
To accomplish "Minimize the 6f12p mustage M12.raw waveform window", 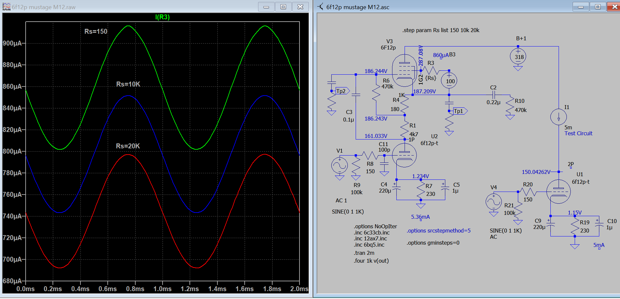I will coord(266,7).
